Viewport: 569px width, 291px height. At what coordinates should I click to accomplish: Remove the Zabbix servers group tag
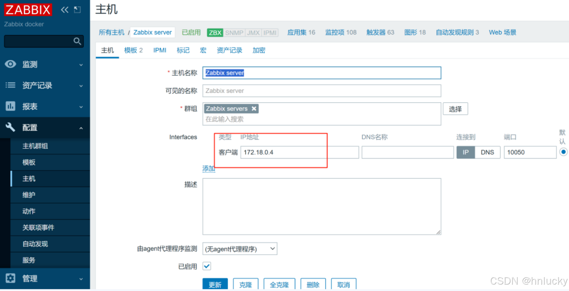254,109
